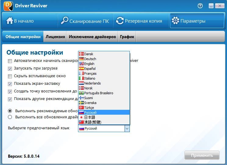The height and width of the screenshot is (165, 227).
Task: Click the Finnish flag icon
Action: tap(81, 98)
